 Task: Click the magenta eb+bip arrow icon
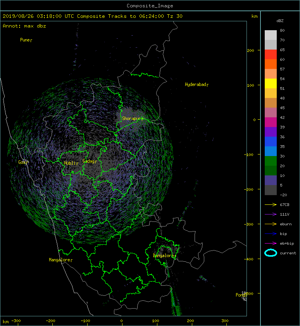click(271, 243)
